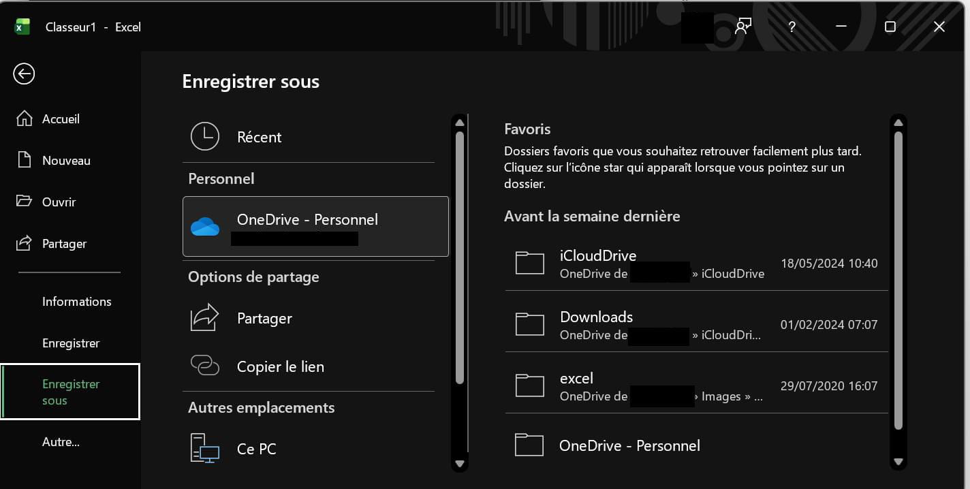
Task: Click date 29/07/2020 16:07
Action: 829,385
